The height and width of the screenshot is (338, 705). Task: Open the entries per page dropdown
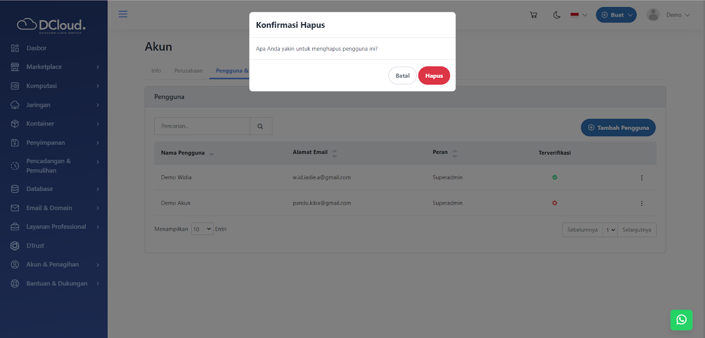tap(202, 229)
